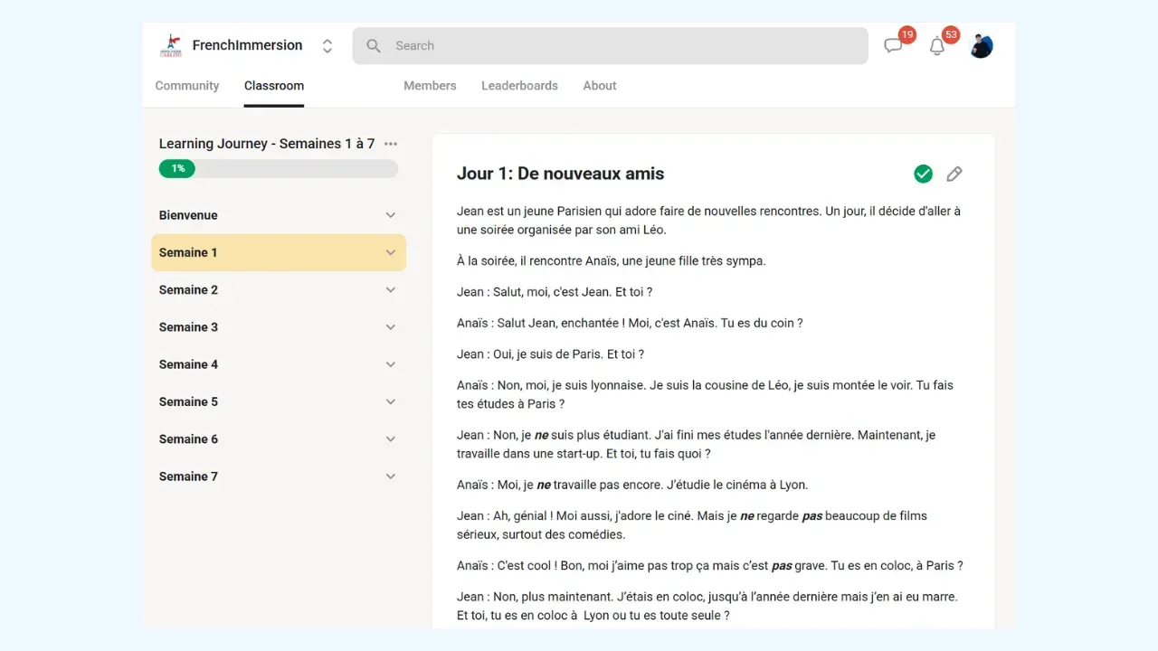The width and height of the screenshot is (1158, 651).
Task: Toggle the green lesson completed checkmark
Action: tap(923, 175)
